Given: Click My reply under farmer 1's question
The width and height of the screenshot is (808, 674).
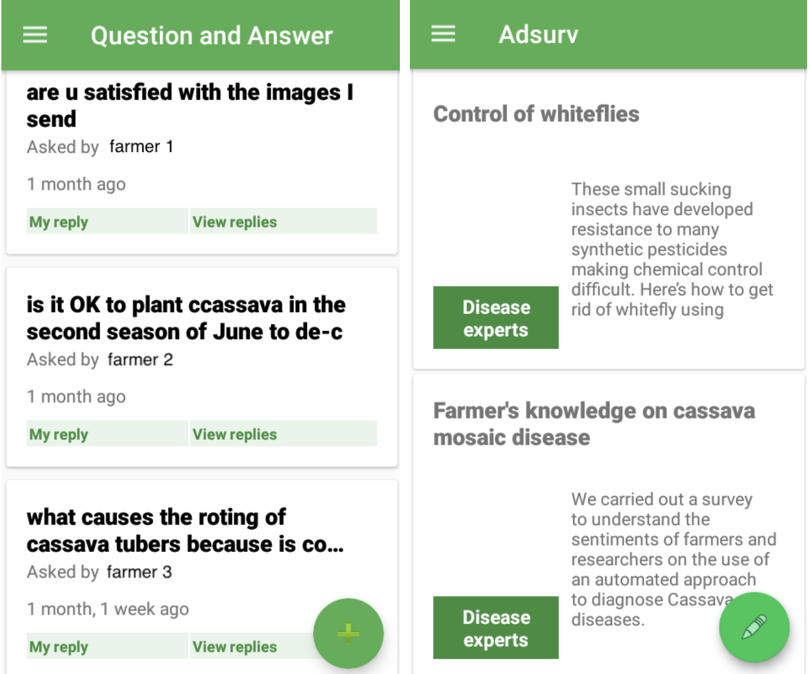Looking at the screenshot, I should click(107, 221).
